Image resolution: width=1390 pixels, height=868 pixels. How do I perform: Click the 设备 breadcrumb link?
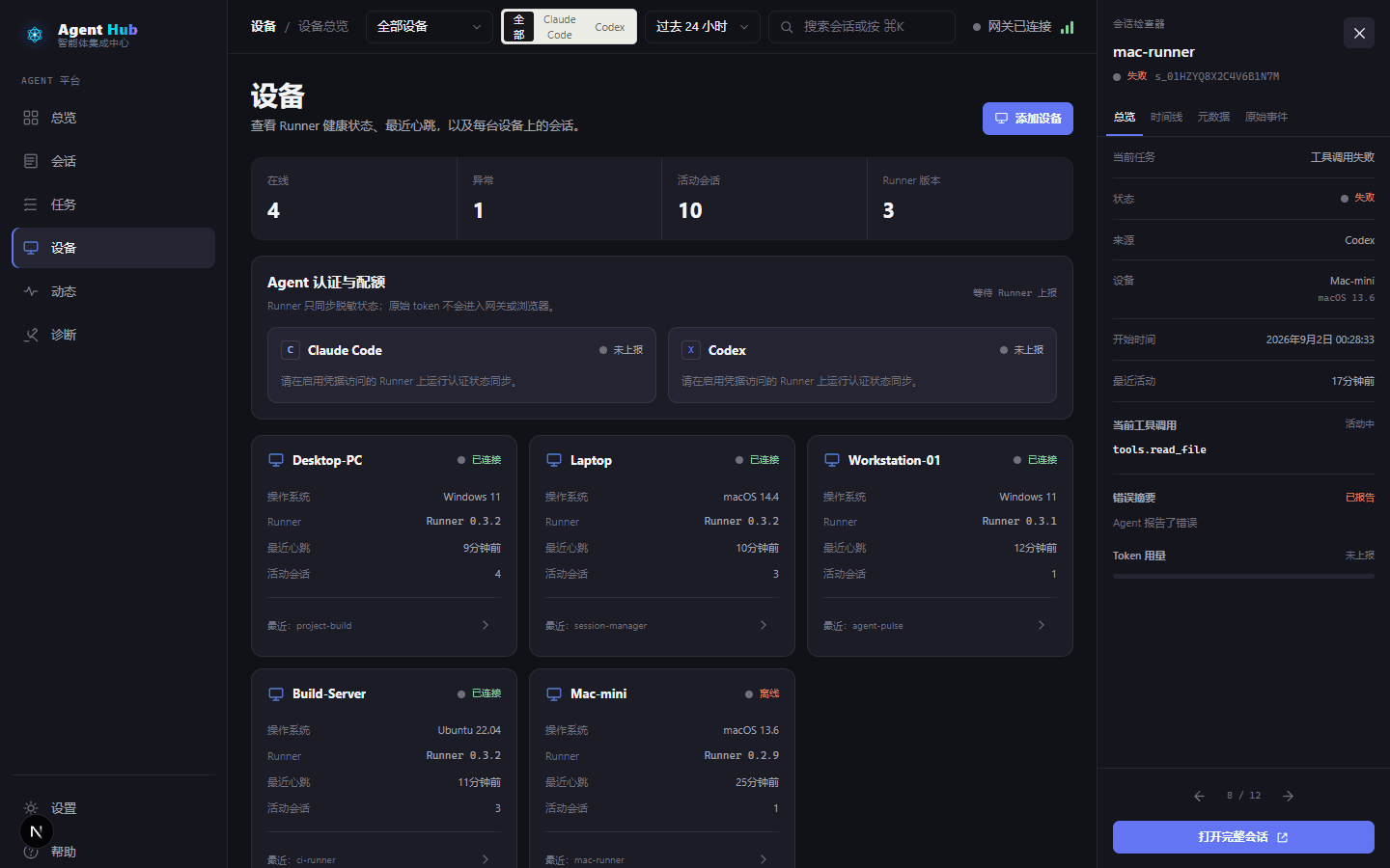264,27
